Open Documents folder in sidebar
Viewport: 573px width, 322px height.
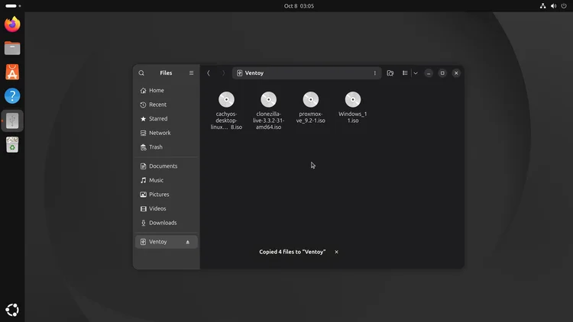pos(167,166)
